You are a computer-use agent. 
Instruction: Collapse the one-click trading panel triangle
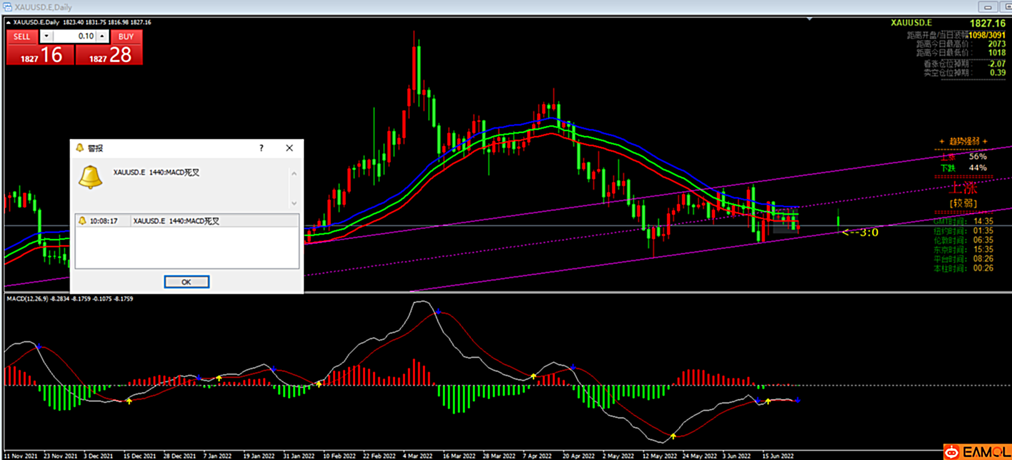pyautogui.click(x=9, y=22)
